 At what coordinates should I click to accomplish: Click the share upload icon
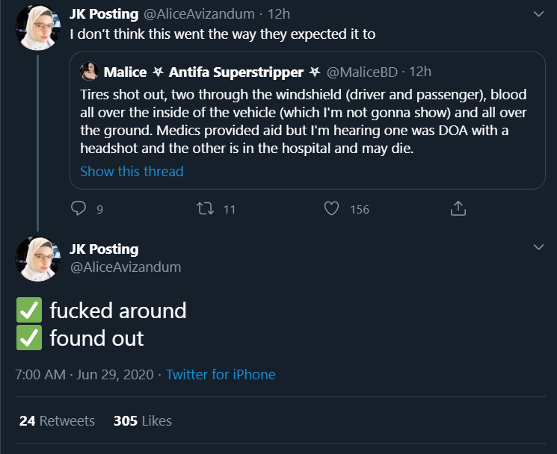click(x=458, y=208)
